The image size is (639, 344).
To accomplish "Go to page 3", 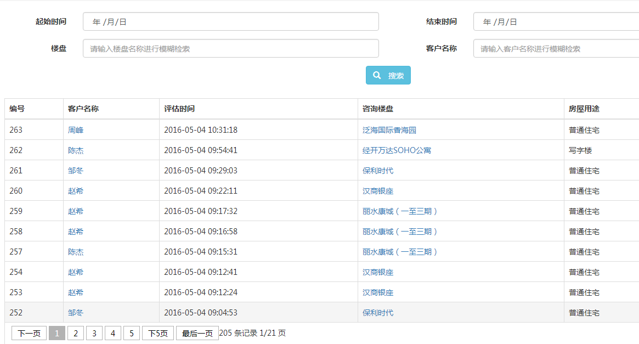I will pos(94,333).
